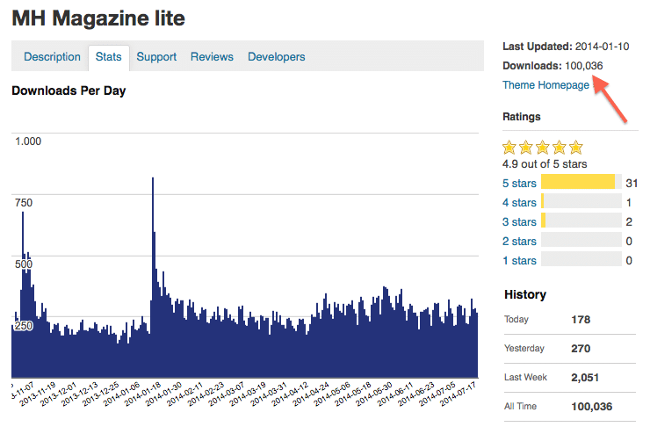Click the 2 stars empty rating bar

point(581,240)
